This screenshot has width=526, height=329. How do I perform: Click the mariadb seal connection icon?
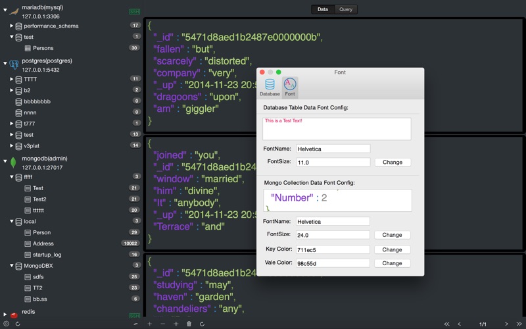tap(14, 12)
